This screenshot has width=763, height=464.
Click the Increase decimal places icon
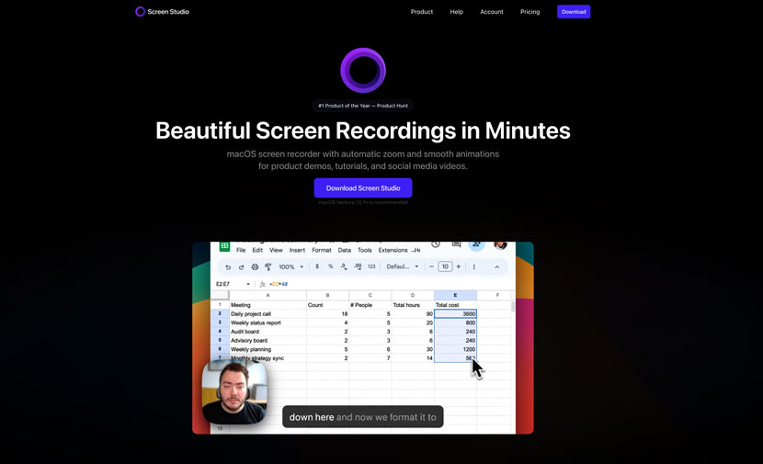(358, 266)
